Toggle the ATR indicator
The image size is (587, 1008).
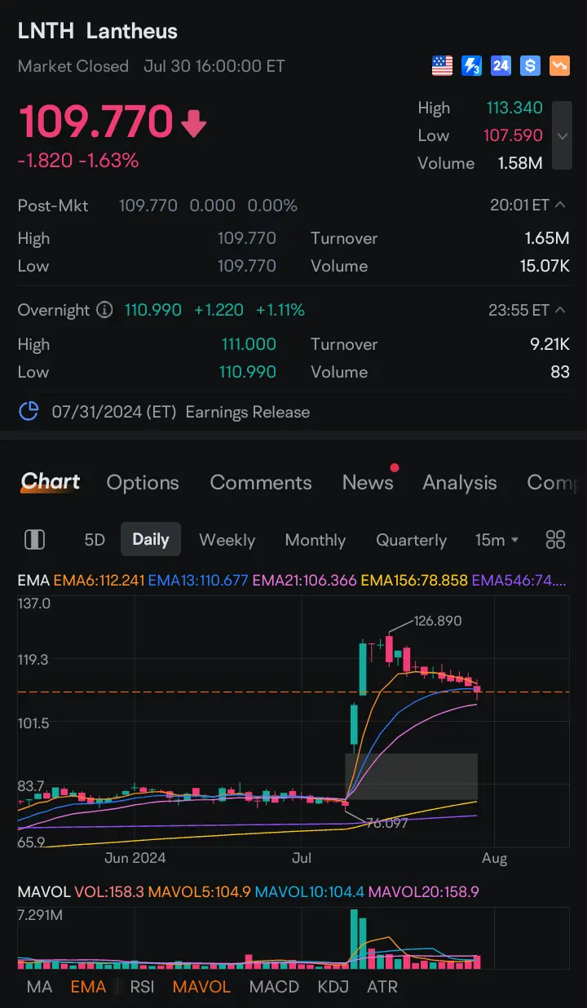382,987
